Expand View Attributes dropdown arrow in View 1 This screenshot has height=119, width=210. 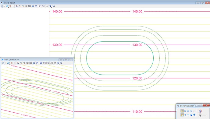click(x=5, y=6)
